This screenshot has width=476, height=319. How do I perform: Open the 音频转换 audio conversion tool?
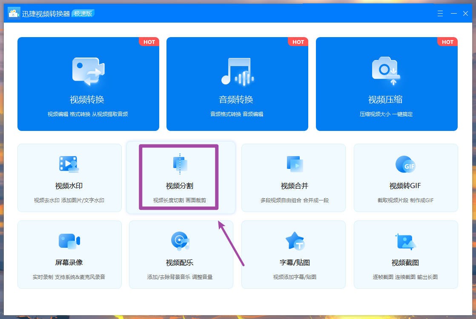coord(237,84)
